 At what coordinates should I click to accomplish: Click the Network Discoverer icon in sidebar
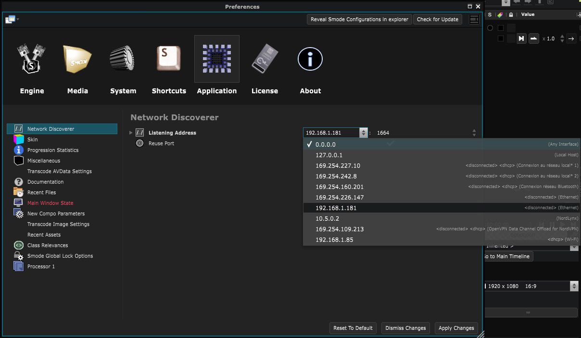[19, 129]
